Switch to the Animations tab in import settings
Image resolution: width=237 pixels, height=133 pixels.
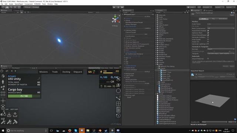point(223,19)
